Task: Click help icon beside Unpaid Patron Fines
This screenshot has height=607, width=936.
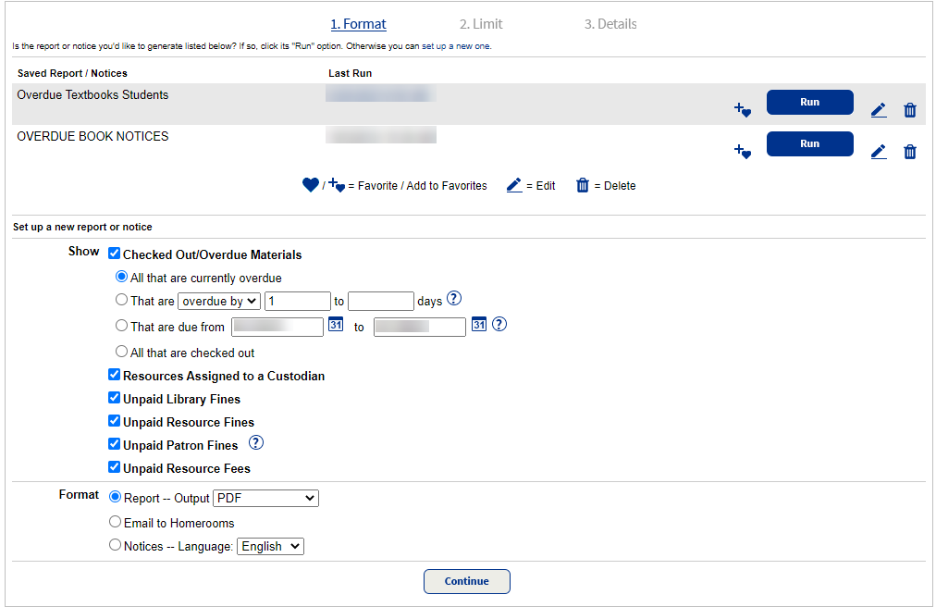Action: point(256,443)
